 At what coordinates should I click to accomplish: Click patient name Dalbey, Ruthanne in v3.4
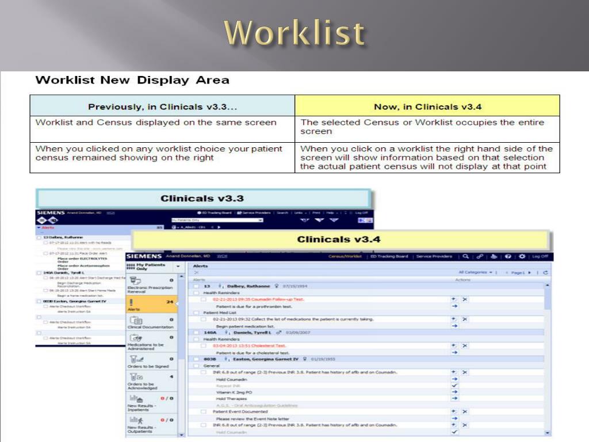click(x=248, y=286)
